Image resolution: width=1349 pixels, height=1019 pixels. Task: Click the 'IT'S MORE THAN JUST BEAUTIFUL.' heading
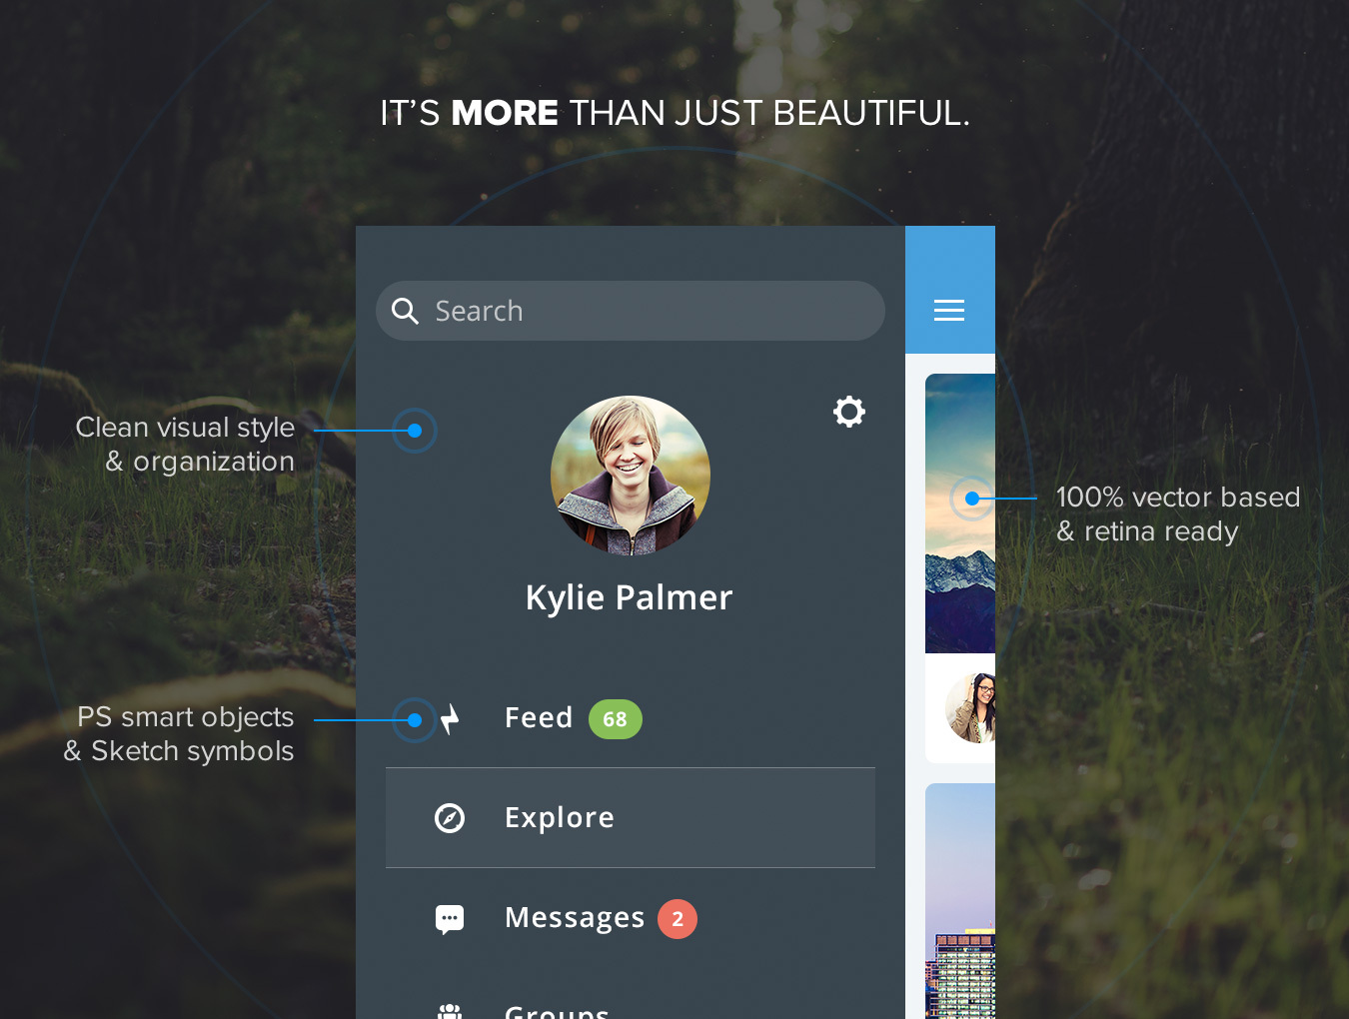(x=674, y=113)
